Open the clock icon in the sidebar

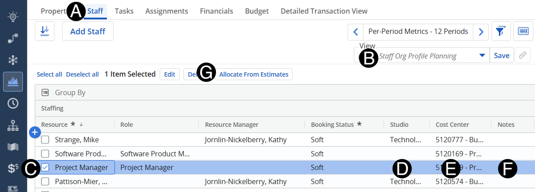click(x=13, y=103)
